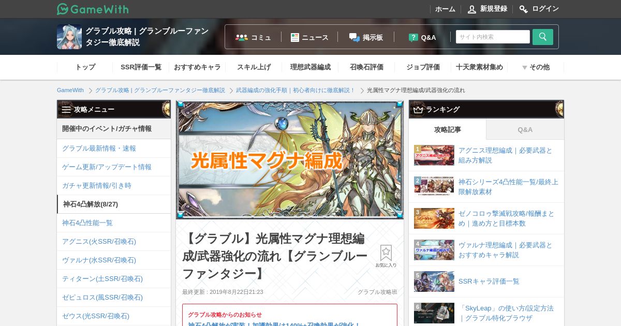Image resolution: width=621 pixels, height=326 pixels.
Task: Click the グラブル攻略班 author text
Action: [377, 292]
